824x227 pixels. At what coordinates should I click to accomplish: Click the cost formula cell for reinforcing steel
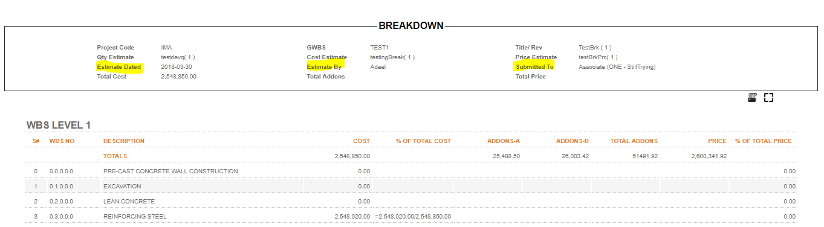(x=413, y=217)
